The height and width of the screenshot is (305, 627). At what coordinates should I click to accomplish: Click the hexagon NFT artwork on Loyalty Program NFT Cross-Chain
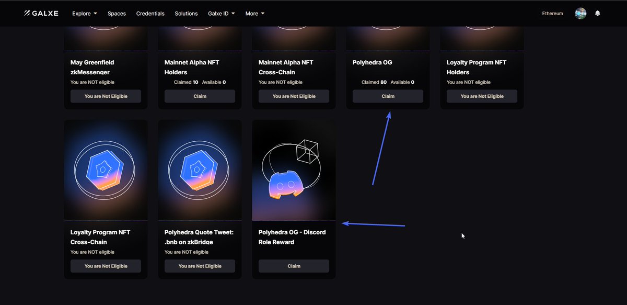pyautogui.click(x=106, y=170)
